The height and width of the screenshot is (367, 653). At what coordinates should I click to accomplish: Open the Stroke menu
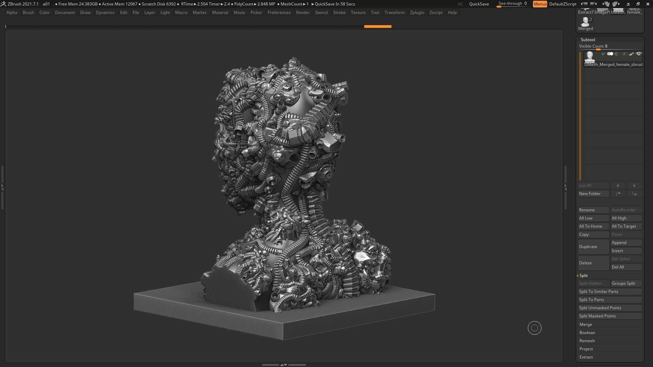[x=339, y=13]
